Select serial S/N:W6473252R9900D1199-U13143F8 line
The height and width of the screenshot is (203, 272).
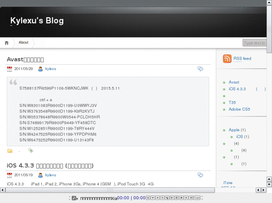coord(56,140)
